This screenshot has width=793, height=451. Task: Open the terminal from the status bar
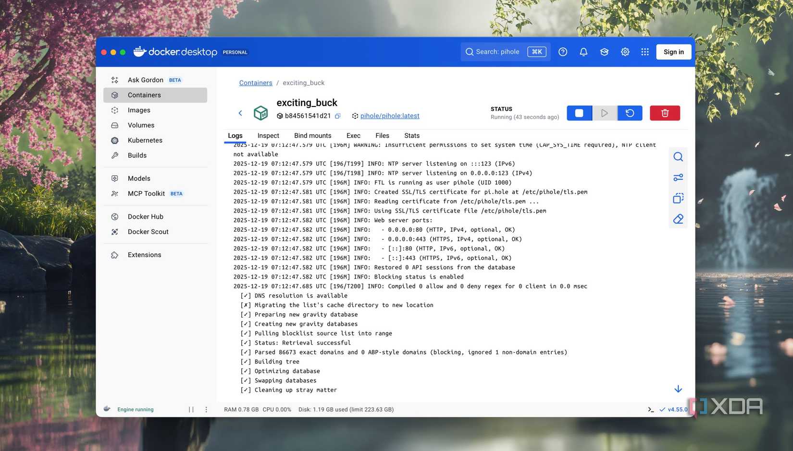[650, 409]
